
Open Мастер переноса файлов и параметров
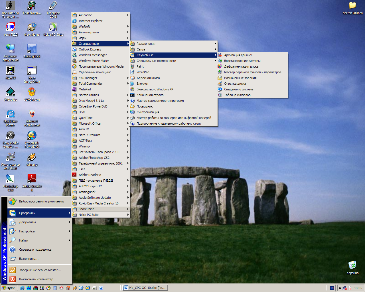(252, 72)
